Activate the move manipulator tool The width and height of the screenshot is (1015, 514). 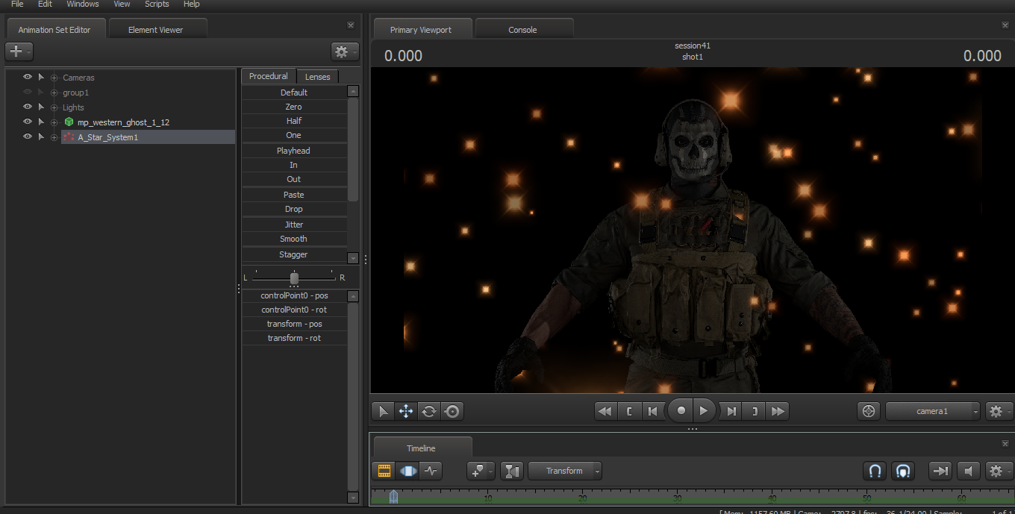pos(406,411)
